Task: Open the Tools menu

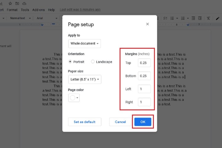Action: [25, 10]
